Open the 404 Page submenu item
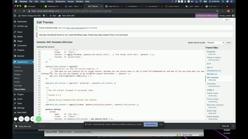The height and width of the screenshot is (139, 248). coord(18,86)
